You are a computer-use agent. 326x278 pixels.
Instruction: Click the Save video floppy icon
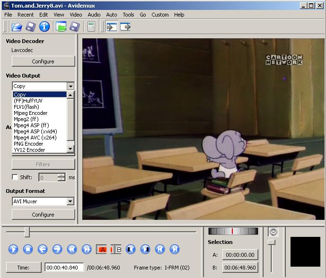click(31, 27)
